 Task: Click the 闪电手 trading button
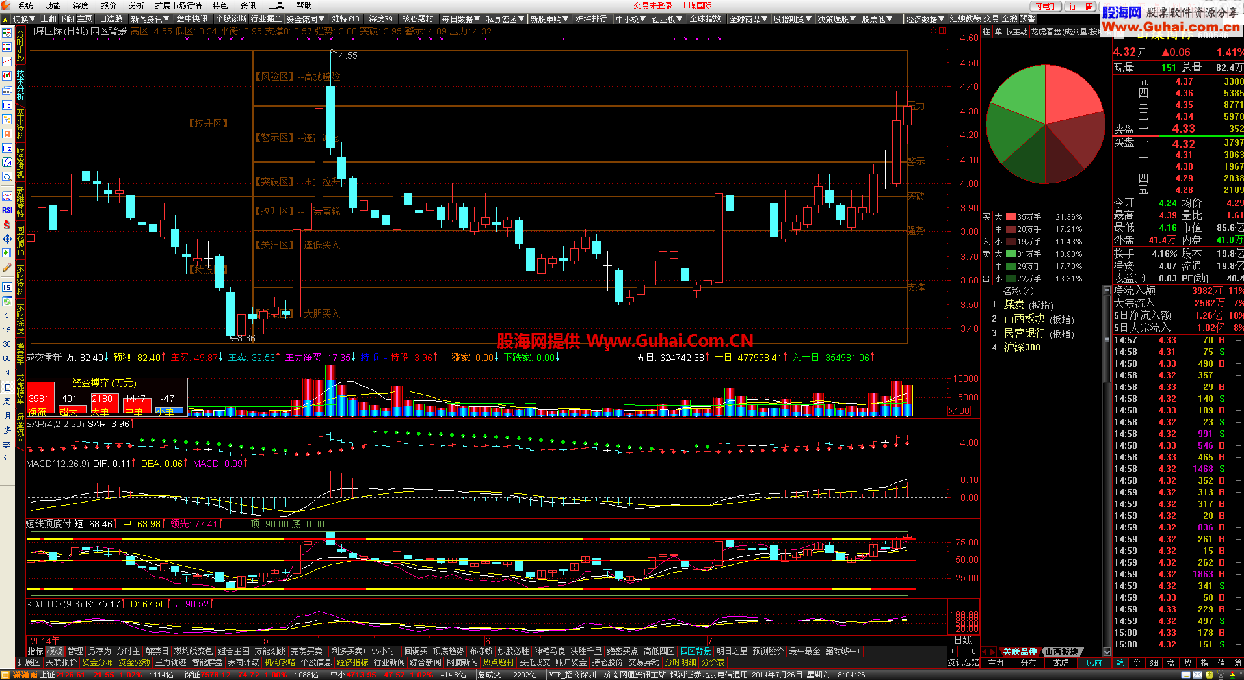coord(1046,6)
